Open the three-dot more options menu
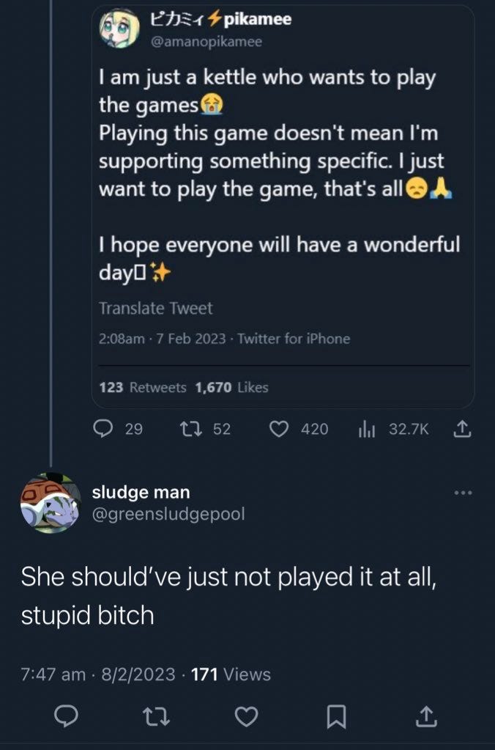This screenshot has height=750, width=495. (x=463, y=492)
